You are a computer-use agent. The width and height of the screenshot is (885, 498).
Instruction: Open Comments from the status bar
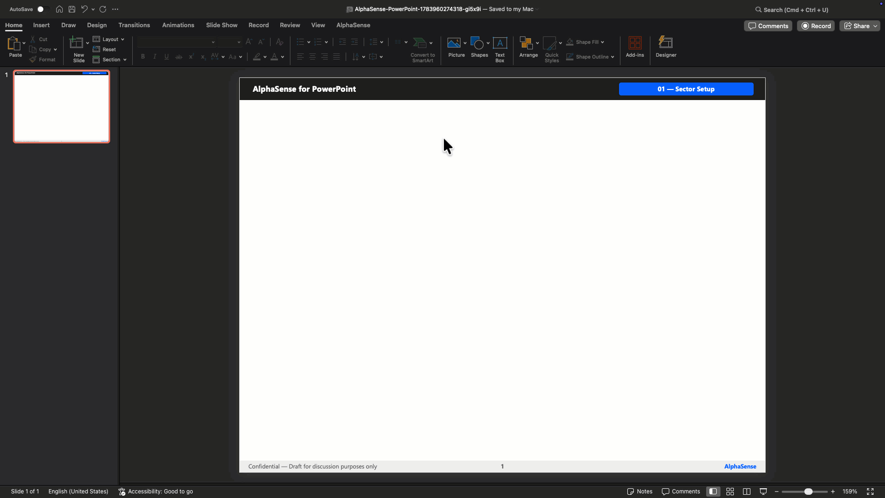click(x=681, y=492)
